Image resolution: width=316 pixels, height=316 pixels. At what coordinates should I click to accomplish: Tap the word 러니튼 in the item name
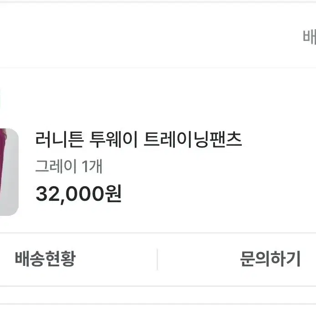pyautogui.click(x=60, y=139)
